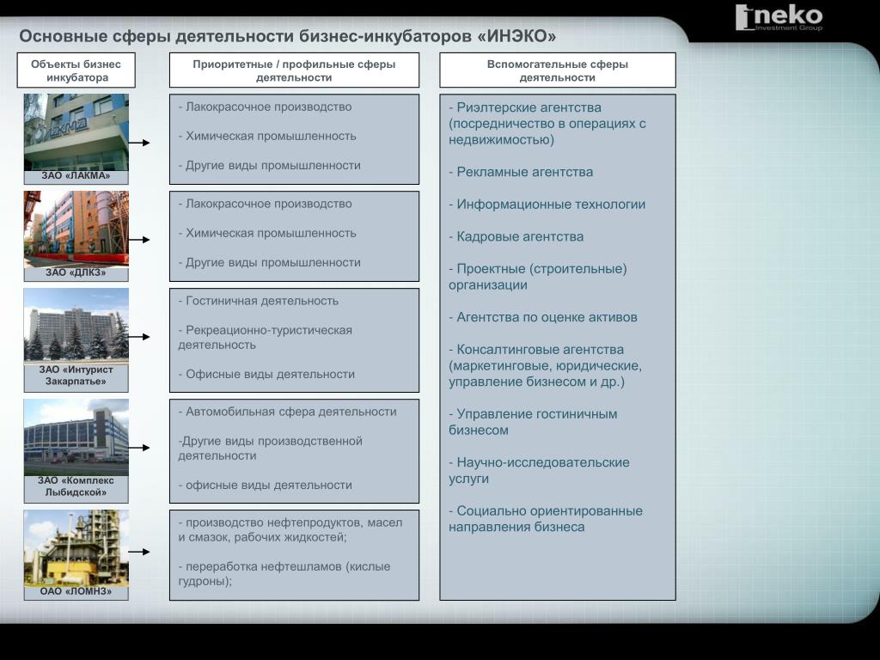Image resolution: width=880 pixels, height=660 pixels.
Task: Click "офисные виды деятельности" in the Лыбидской box
Action: 266,486
